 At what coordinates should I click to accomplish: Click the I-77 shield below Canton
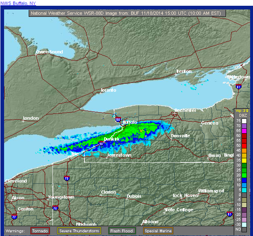tap(14, 217)
